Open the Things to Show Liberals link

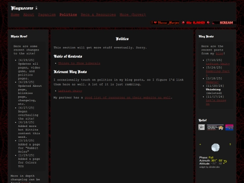79,63
